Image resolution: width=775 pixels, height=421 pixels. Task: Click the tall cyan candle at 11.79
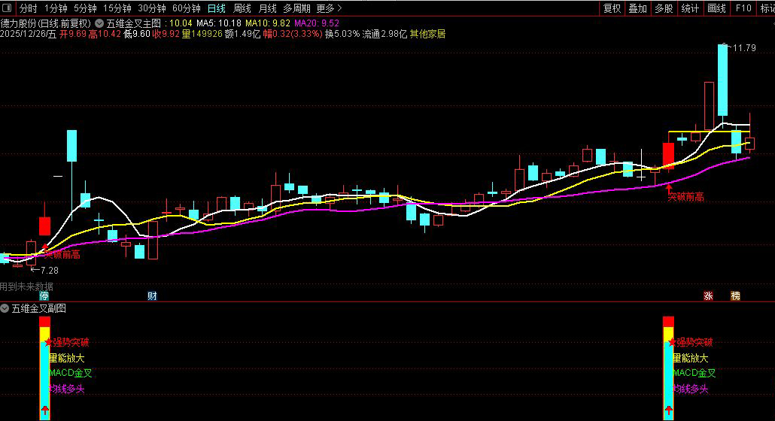(722, 80)
